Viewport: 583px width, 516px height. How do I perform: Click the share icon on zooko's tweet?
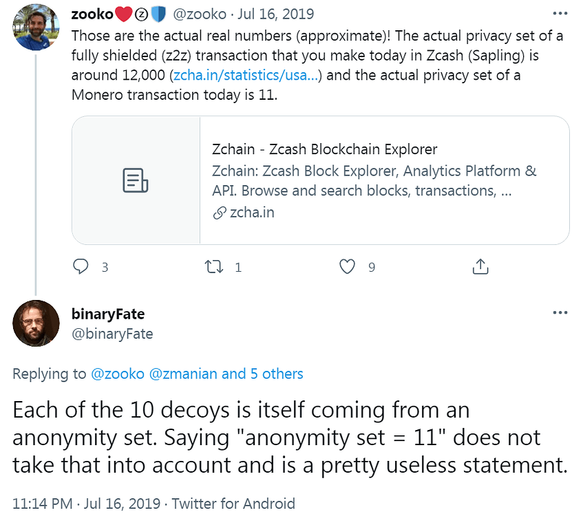click(x=481, y=267)
